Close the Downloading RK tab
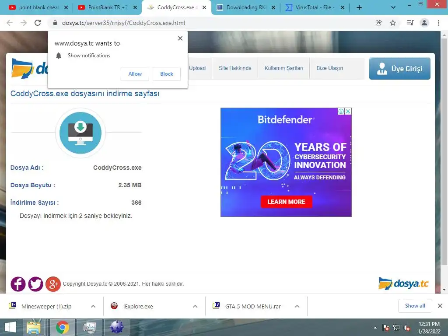The width and height of the screenshot is (448, 336). (273, 8)
